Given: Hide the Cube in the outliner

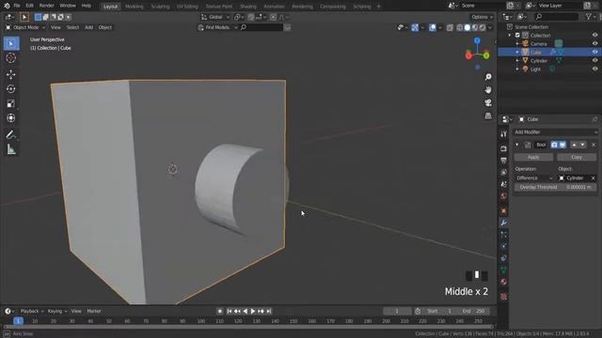Looking at the screenshot, I should [594, 53].
